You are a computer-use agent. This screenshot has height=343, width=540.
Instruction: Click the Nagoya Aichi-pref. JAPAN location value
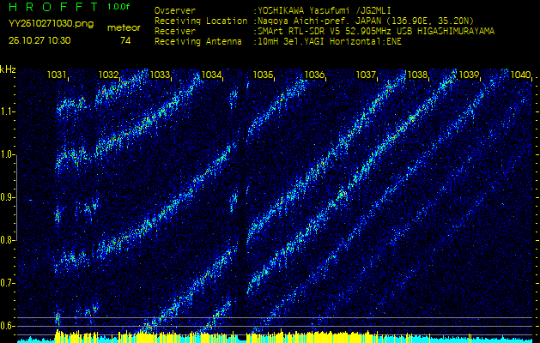(x=366, y=21)
